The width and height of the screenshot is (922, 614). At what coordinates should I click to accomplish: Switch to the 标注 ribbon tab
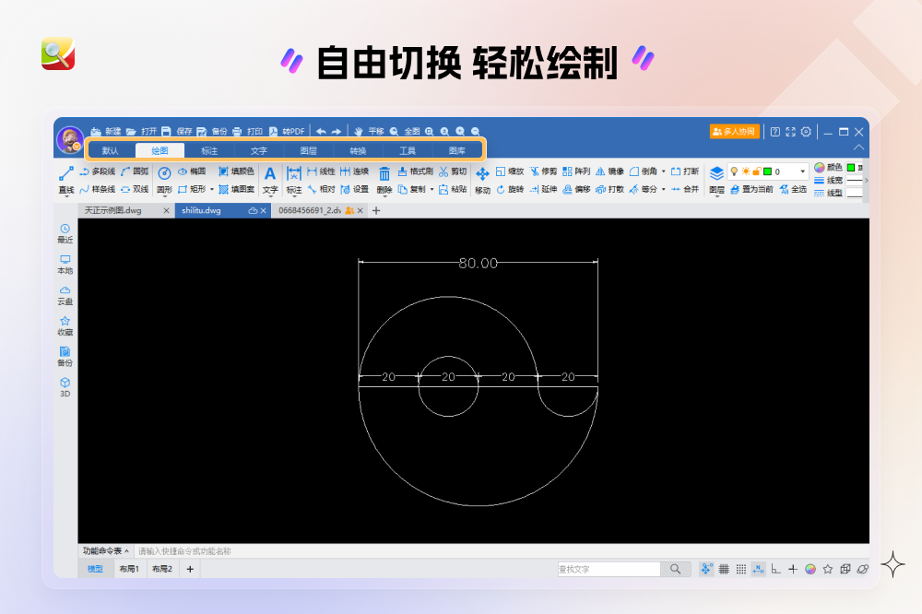click(208, 150)
